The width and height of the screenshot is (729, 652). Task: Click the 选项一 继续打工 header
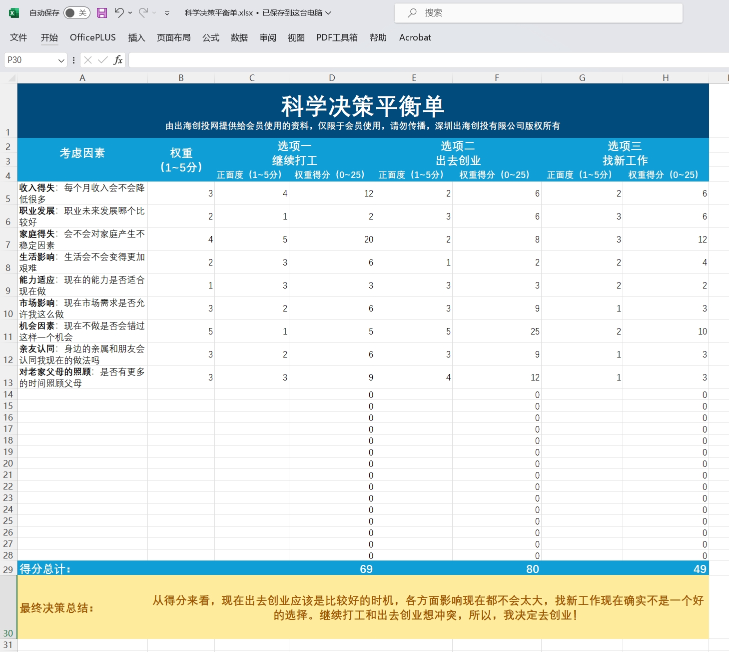tap(295, 153)
